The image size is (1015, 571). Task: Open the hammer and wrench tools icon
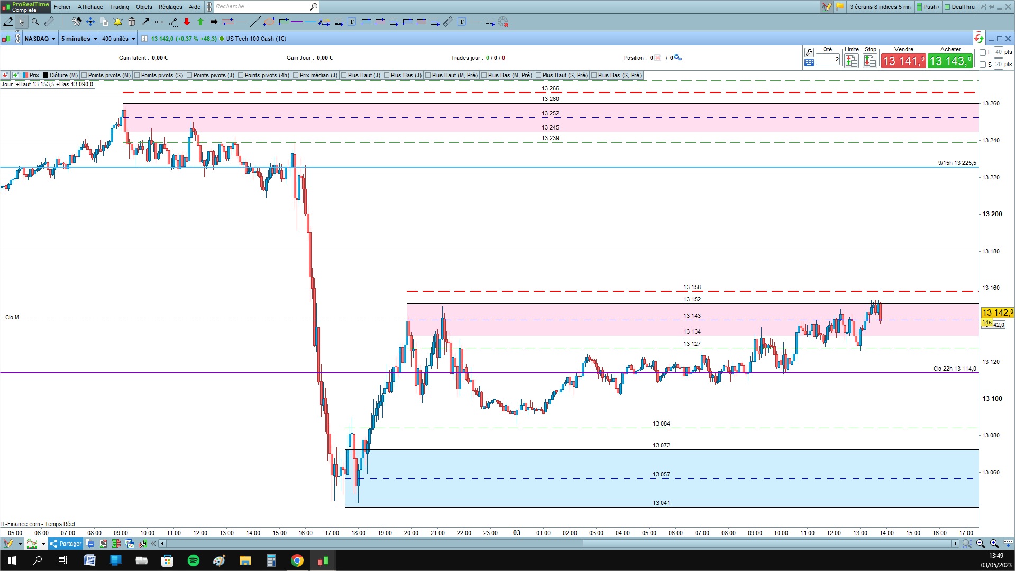77,22
